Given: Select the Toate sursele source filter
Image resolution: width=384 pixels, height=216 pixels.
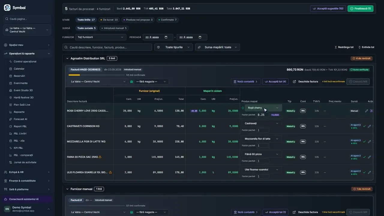Looking at the screenshot, I should pos(86,28).
